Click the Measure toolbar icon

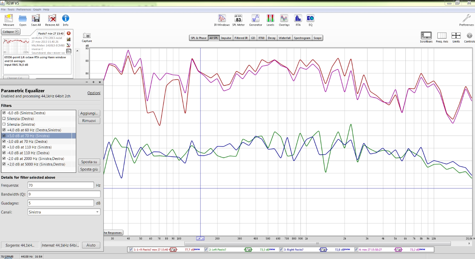(x=9, y=18)
